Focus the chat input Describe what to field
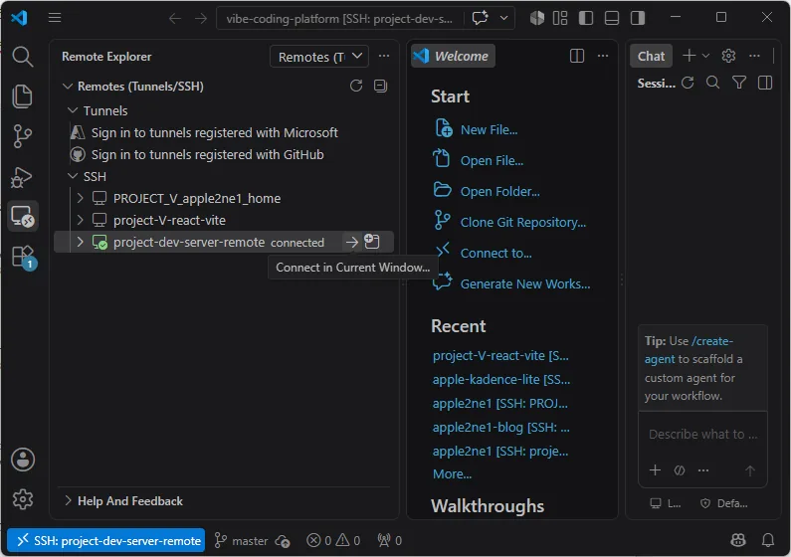 pyautogui.click(x=702, y=434)
